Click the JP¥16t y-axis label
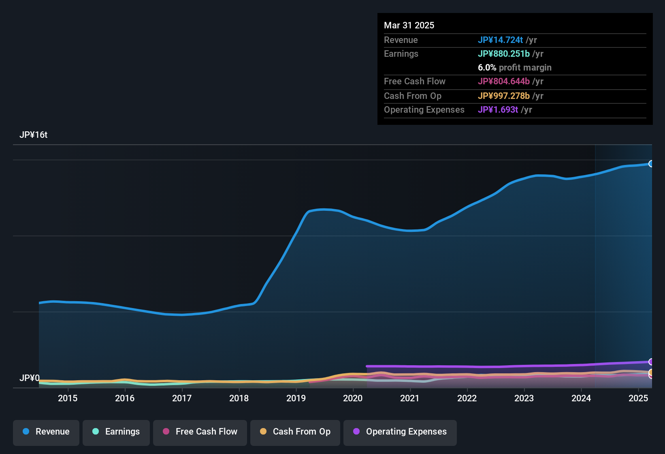The height and width of the screenshot is (454, 665). (x=34, y=135)
